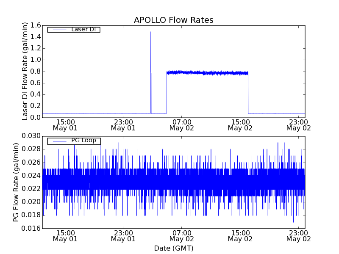This screenshot has width=339, height=254.
Task: Click the Date (GMT) x-axis label
Action: [x=173, y=248]
